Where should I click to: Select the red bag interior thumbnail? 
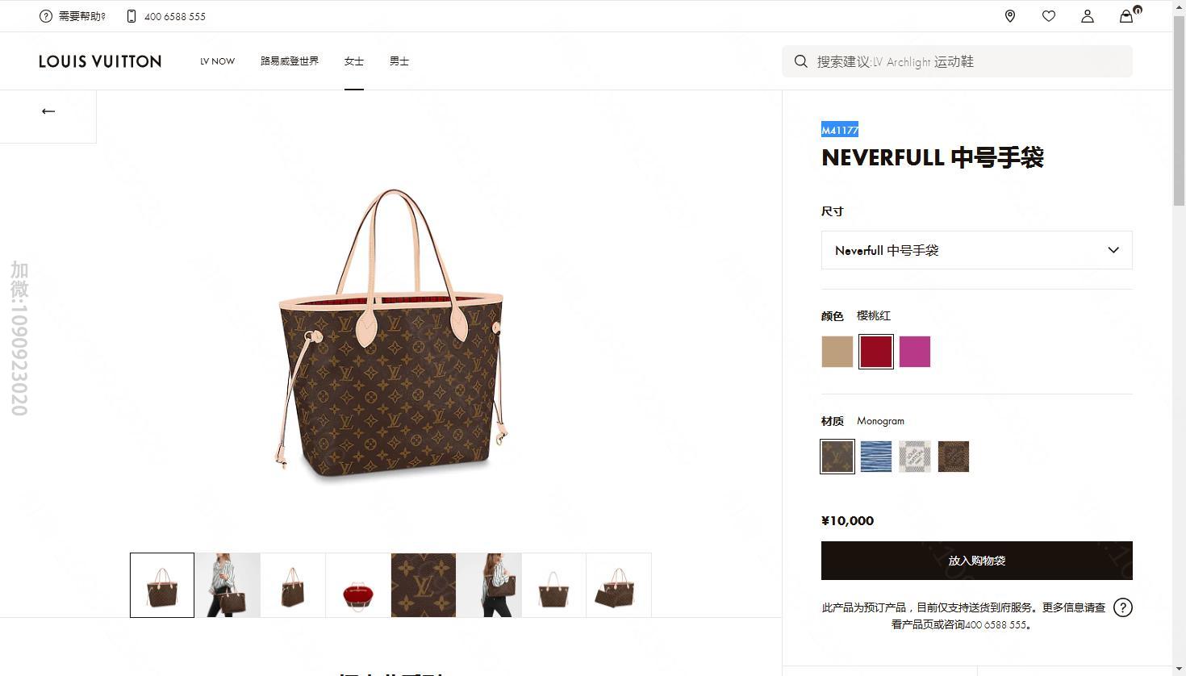[x=358, y=586]
